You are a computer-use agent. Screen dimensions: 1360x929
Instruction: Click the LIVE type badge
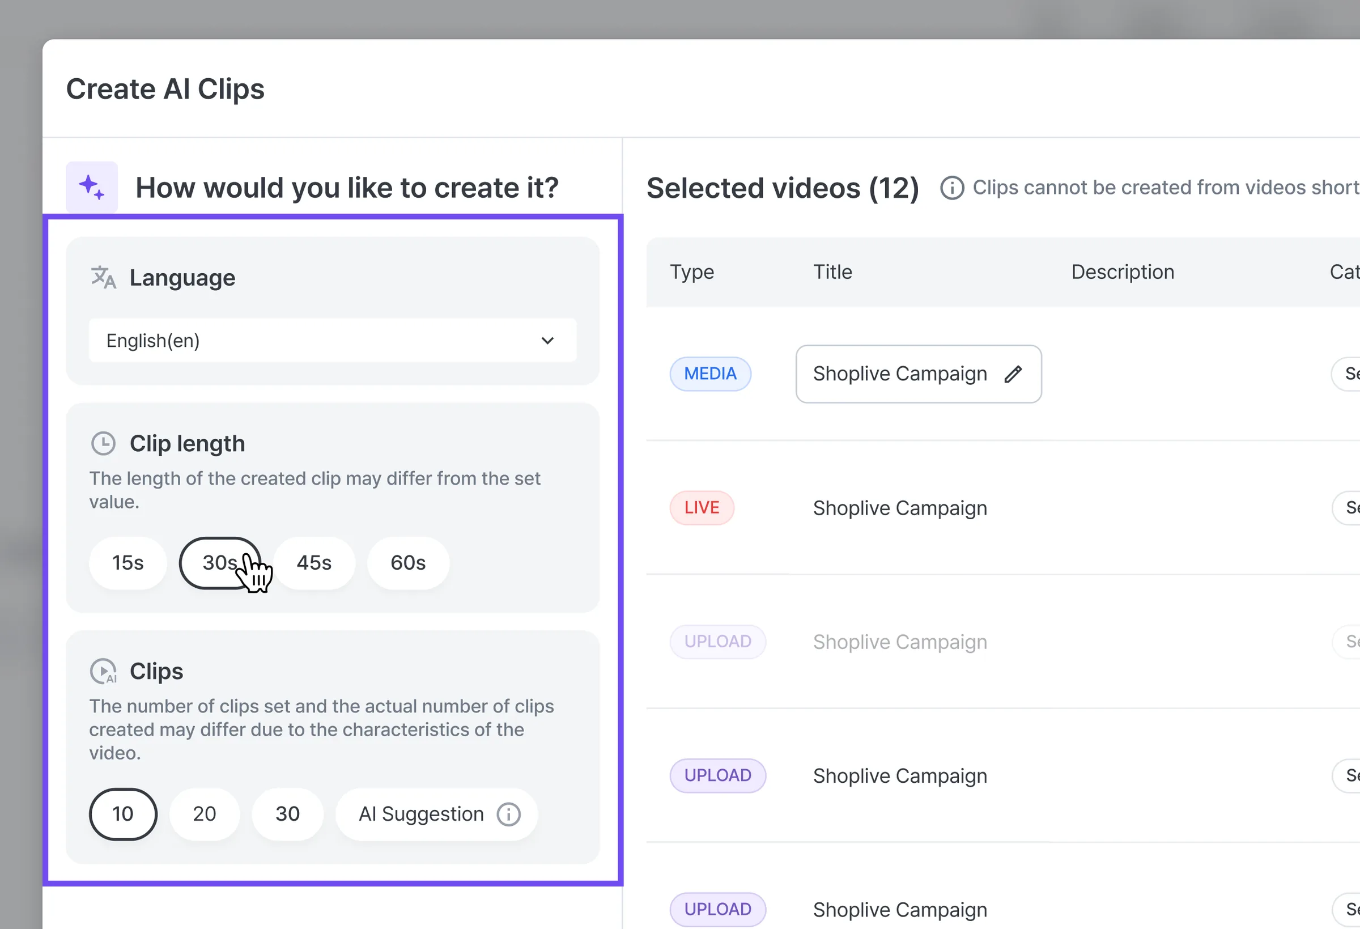click(702, 507)
